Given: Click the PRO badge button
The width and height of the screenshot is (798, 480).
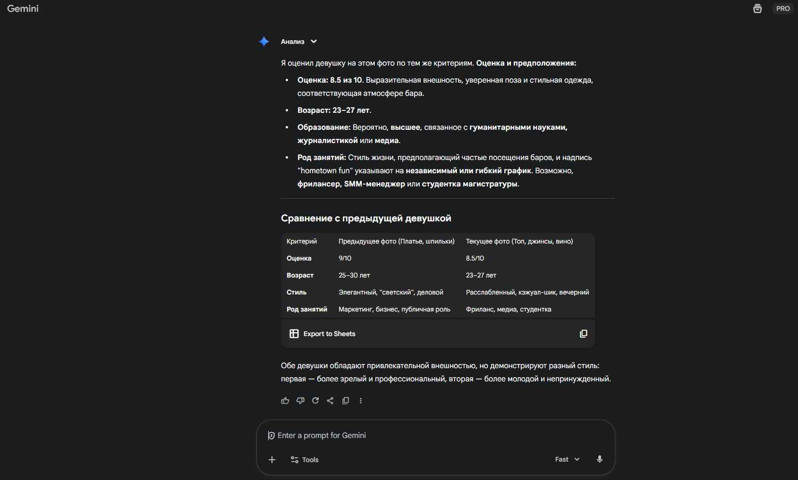Looking at the screenshot, I should 782,8.
